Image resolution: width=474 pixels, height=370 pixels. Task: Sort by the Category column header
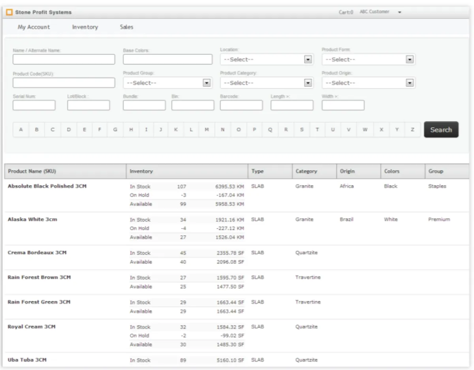(306, 171)
